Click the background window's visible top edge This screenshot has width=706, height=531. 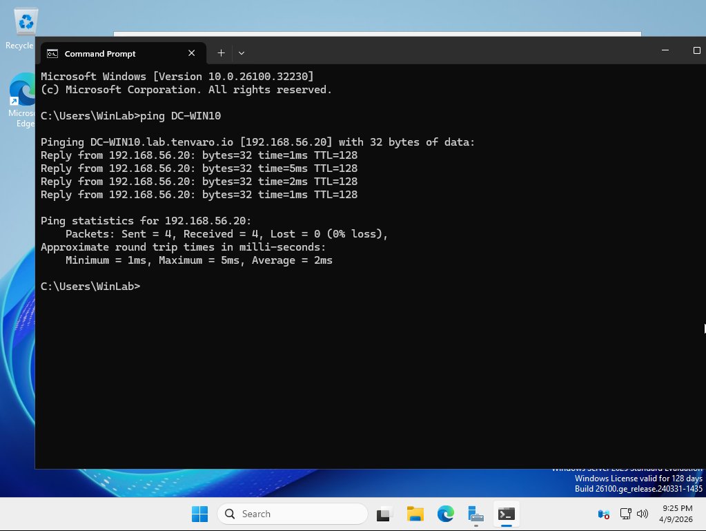pos(377,34)
